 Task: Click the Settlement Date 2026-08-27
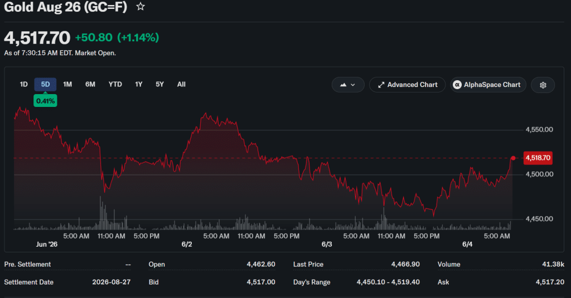pyautogui.click(x=111, y=282)
